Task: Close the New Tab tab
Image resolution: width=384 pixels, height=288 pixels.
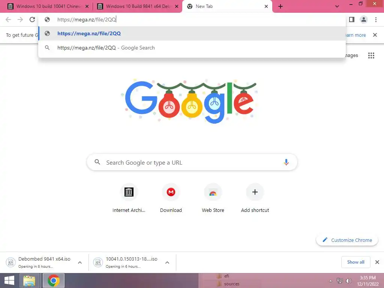Action: click(266, 6)
